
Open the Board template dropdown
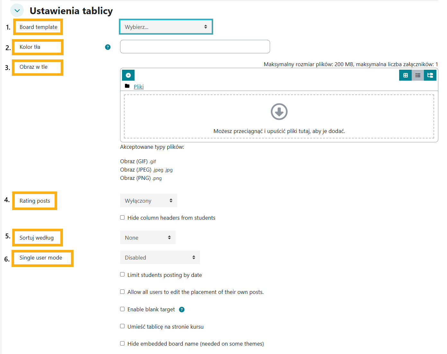pyautogui.click(x=166, y=27)
